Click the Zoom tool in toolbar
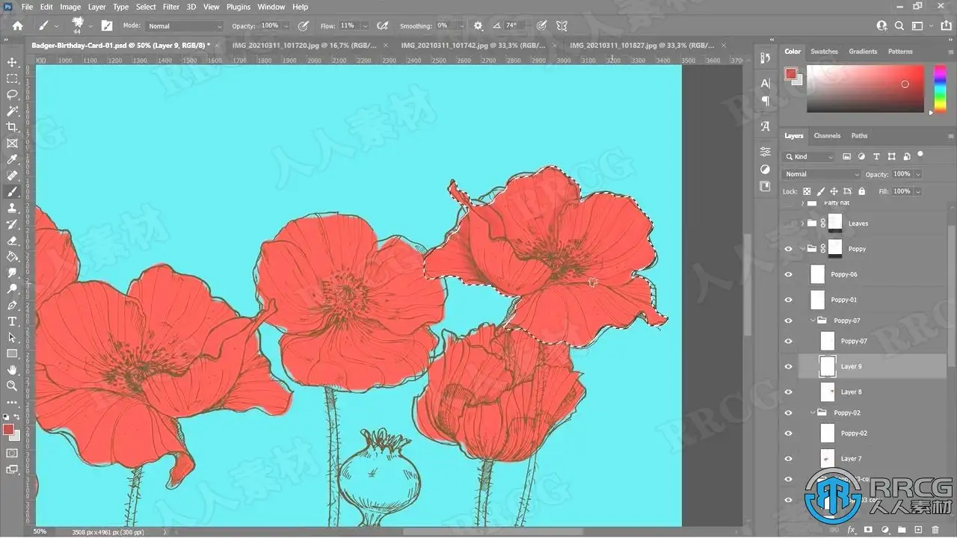The image size is (957, 538). (12, 386)
